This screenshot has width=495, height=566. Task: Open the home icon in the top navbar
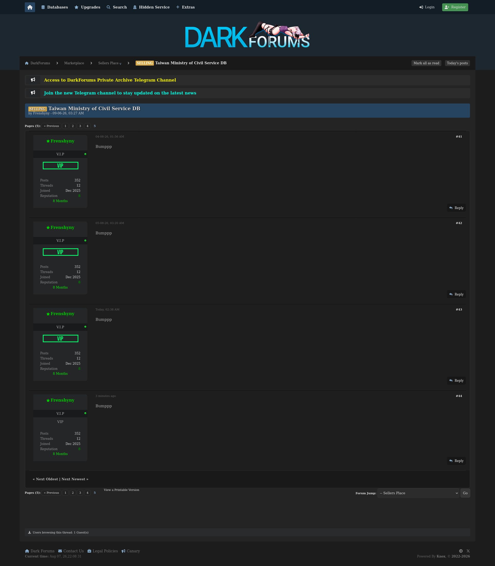coord(30,7)
